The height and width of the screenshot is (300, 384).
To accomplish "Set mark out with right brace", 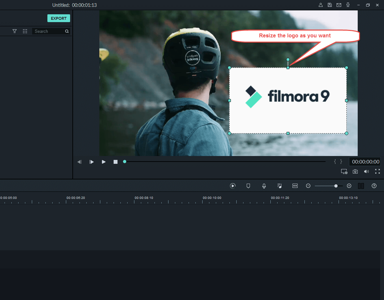I will 341,162.
